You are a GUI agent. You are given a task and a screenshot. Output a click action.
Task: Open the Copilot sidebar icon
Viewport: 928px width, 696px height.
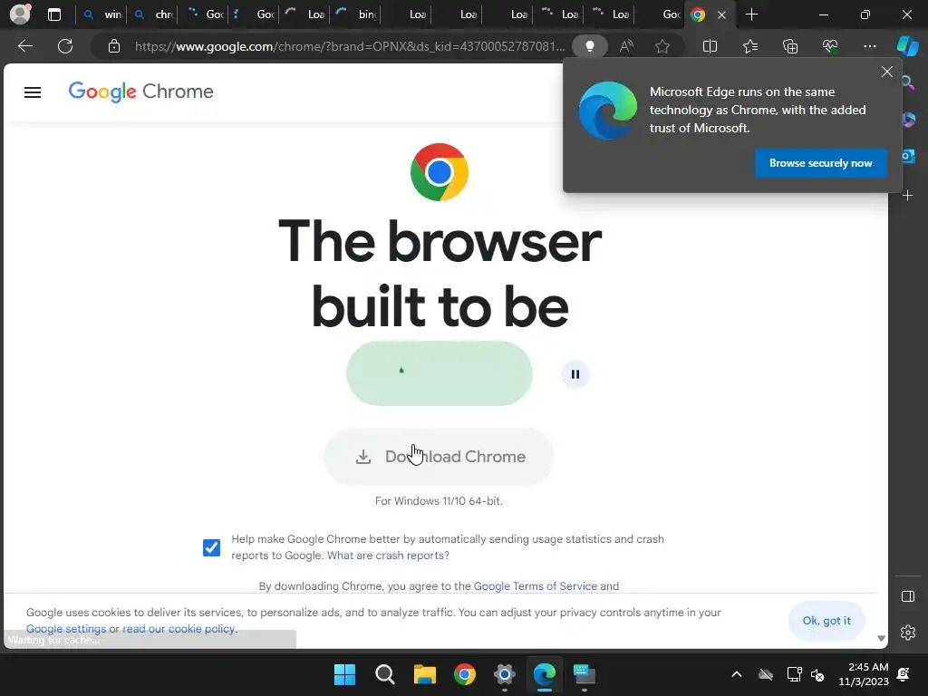[907, 46]
